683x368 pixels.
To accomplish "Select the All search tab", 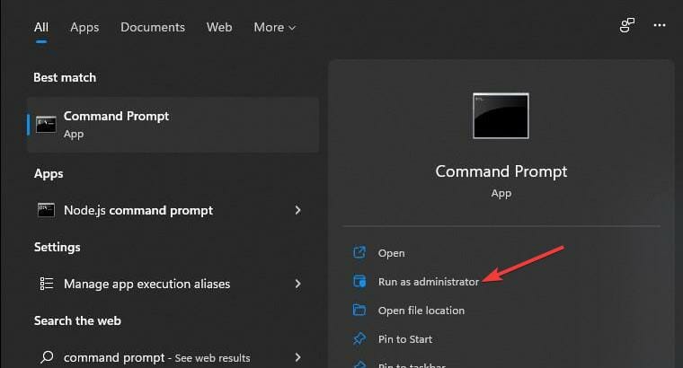I will coord(41,27).
